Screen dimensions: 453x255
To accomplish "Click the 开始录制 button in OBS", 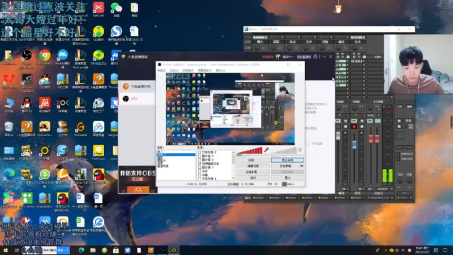I will (285, 166).
